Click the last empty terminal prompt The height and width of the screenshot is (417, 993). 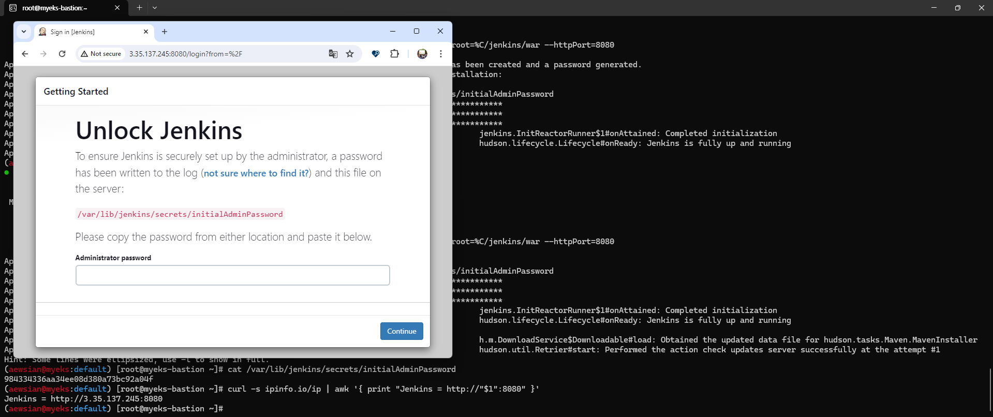tap(114, 409)
